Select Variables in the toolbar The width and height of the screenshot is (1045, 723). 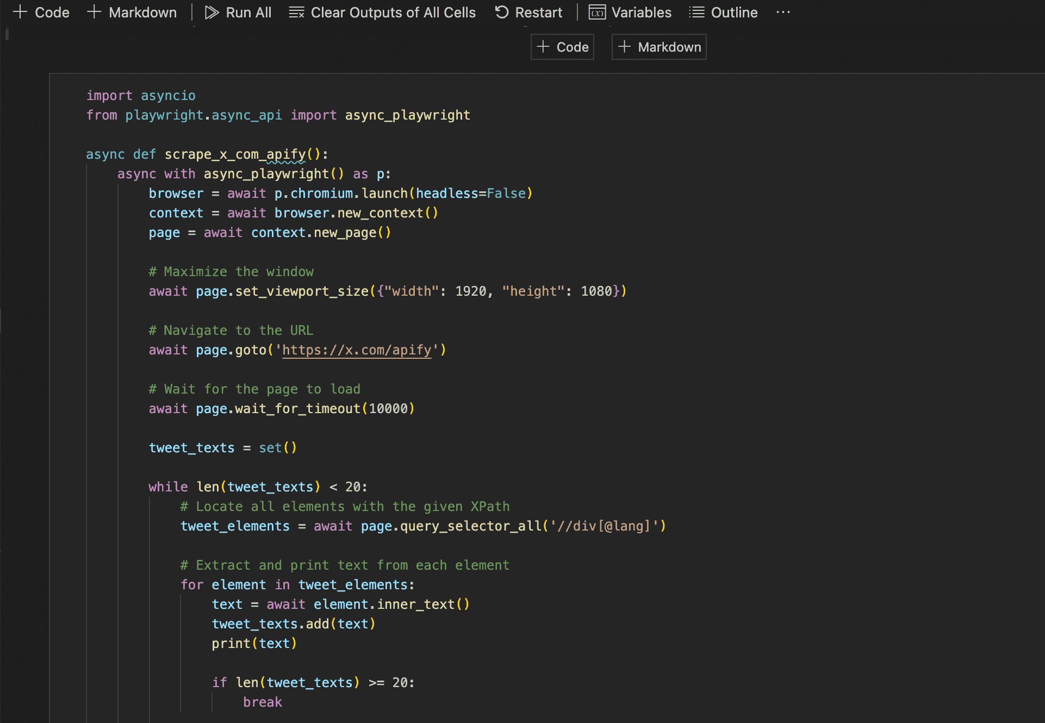[x=631, y=12]
